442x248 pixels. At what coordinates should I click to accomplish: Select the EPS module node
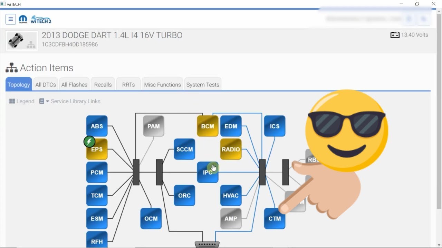coord(97,149)
